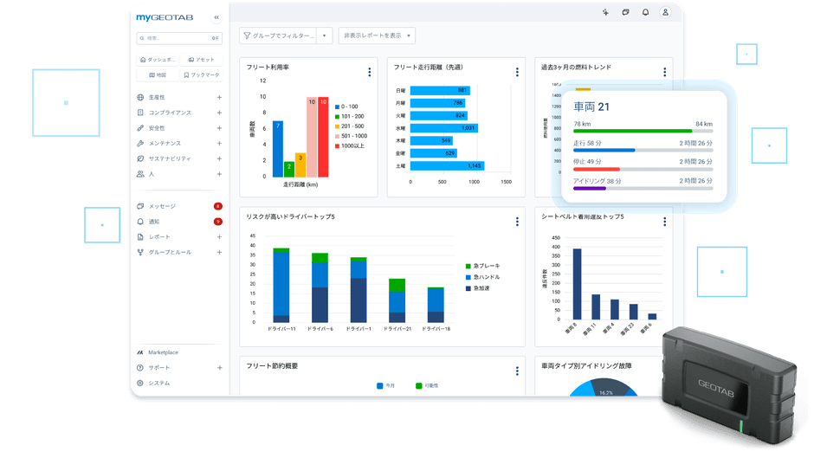Viewport: 814px width, 458px height.
Task: Click the 車両 21 popup title
Action: (591, 107)
